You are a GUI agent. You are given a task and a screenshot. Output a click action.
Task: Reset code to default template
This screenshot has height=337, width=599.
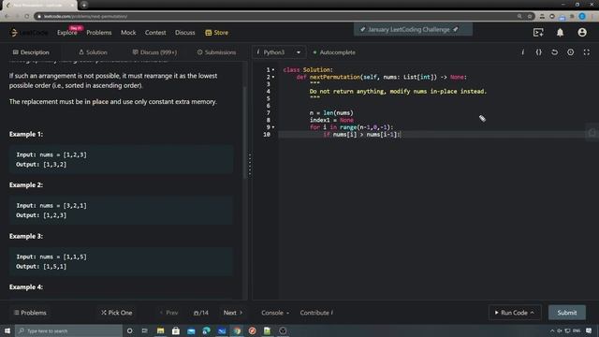point(554,52)
